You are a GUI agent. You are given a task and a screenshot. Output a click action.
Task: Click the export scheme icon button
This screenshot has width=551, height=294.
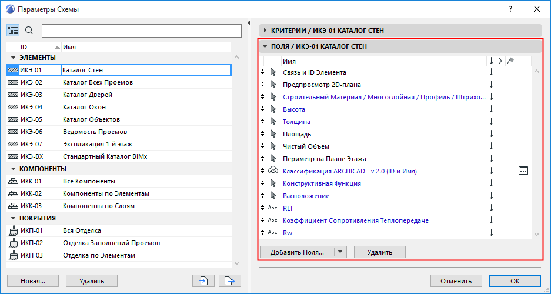pos(229,281)
